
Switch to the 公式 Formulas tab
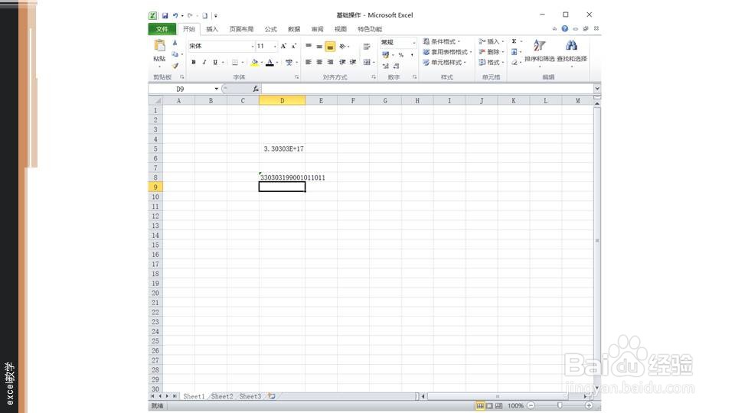pyautogui.click(x=271, y=29)
